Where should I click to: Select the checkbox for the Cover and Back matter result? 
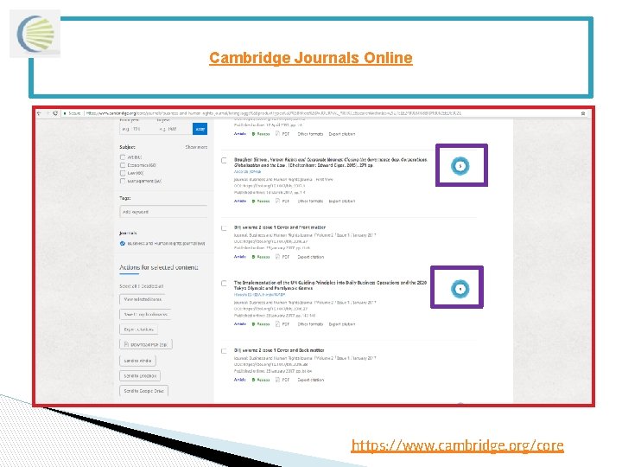(x=224, y=351)
